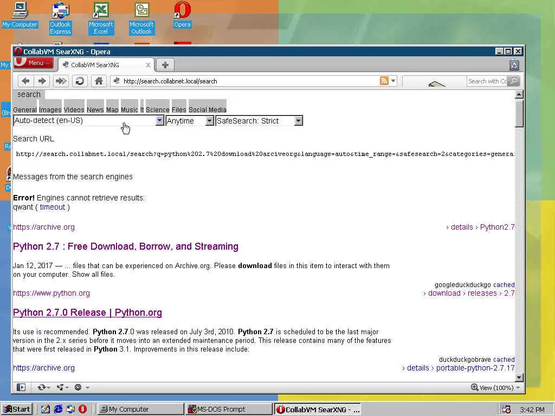This screenshot has width=555, height=416.
Task: Open cached link under googleduckduckgo
Action: 504,285
